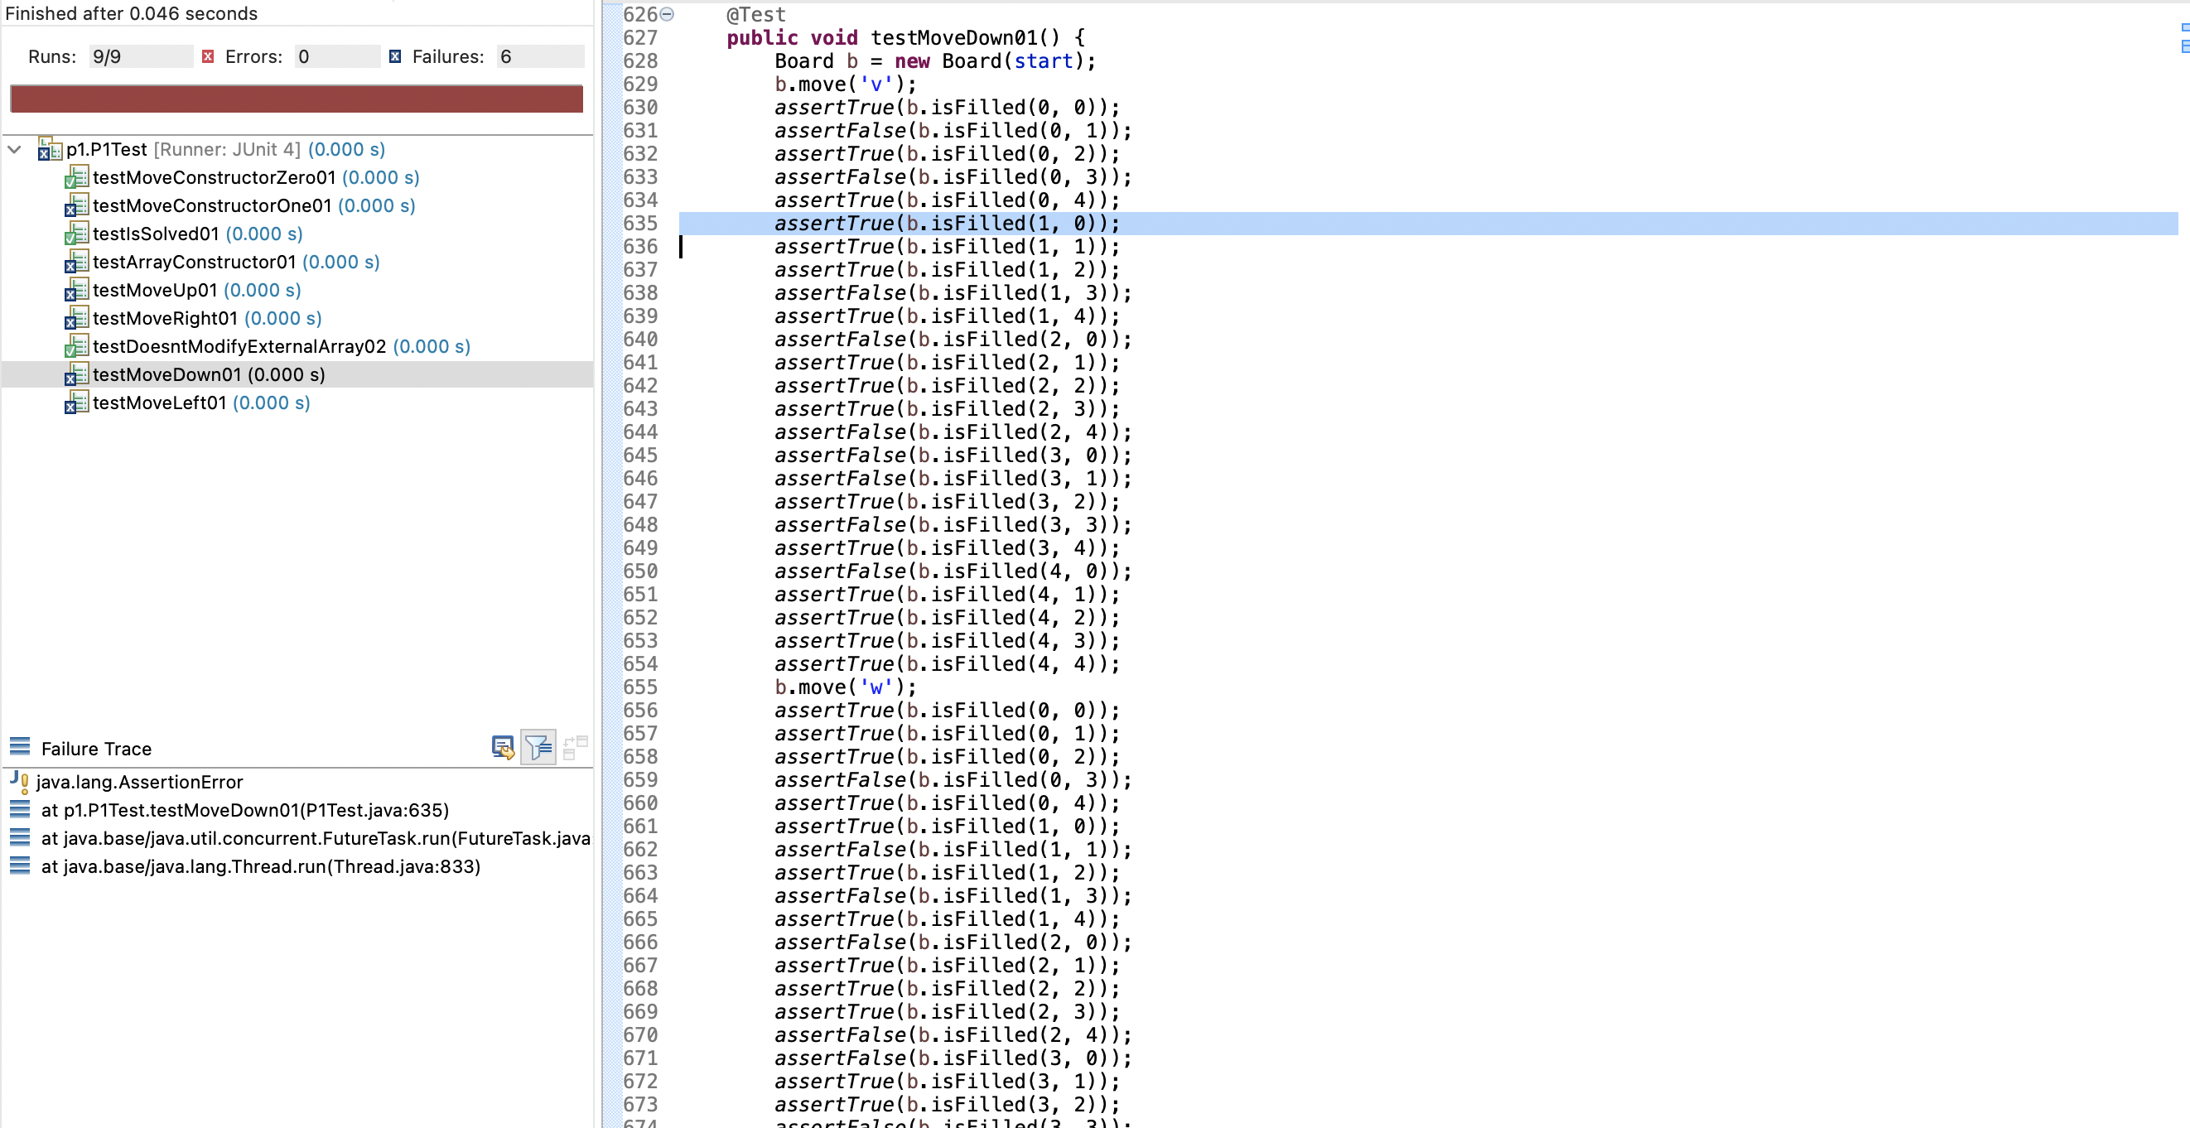Select testDoesntModifyExternalArray02 in the test list

[239, 347]
